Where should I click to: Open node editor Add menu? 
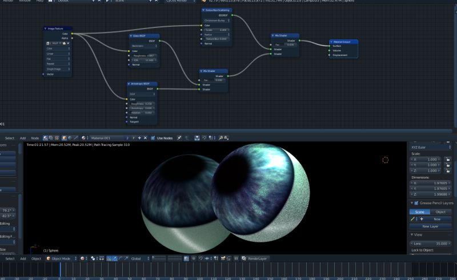tap(23, 138)
